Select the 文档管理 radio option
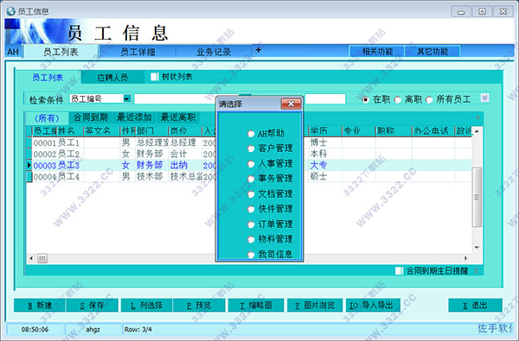This screenshot has width=519, height=341. [x=251, y=194]
